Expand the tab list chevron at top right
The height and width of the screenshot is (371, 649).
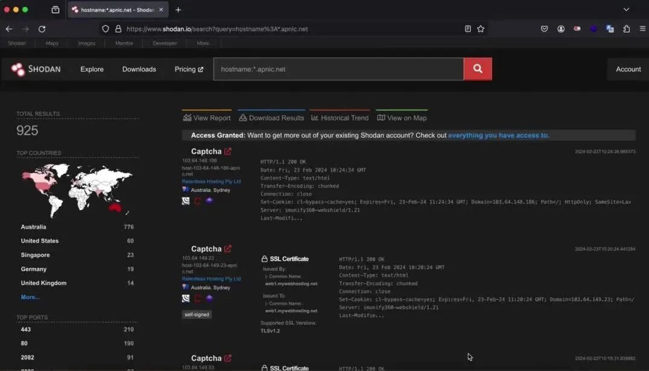[x=626, y=10]
